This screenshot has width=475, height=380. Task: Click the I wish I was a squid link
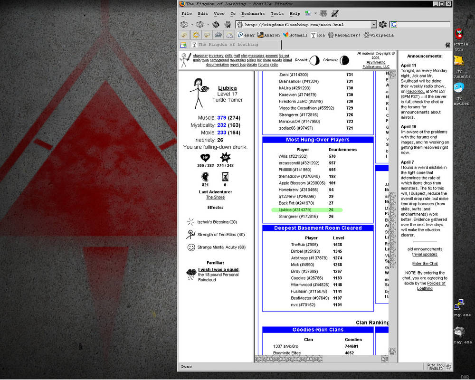click(x=218, y=269)
